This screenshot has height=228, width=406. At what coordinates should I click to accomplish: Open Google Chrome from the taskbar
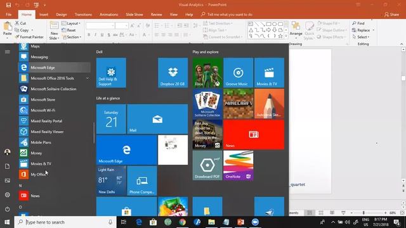182,222
